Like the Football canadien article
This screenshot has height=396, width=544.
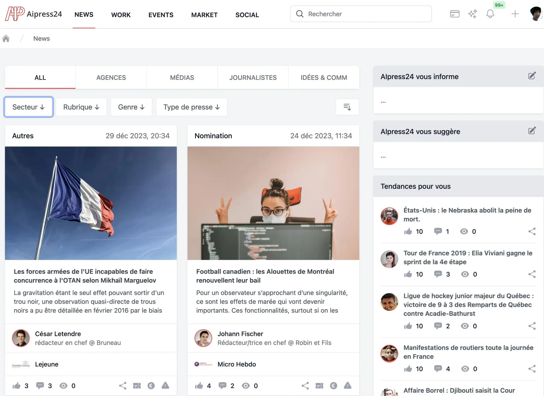199,386
